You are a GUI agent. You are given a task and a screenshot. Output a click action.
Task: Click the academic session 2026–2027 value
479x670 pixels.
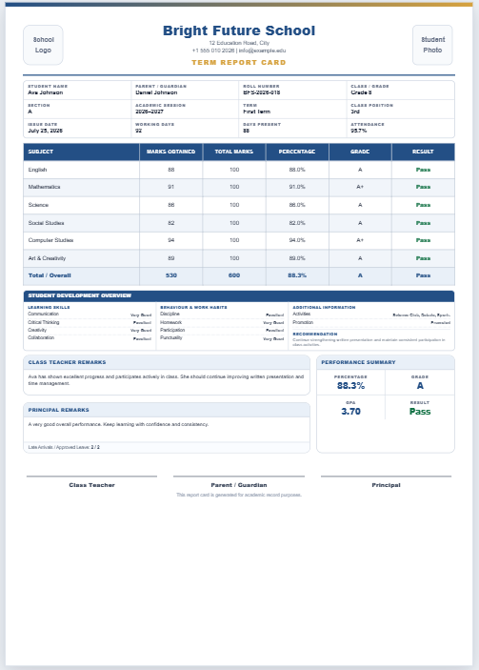click(150, 112)
